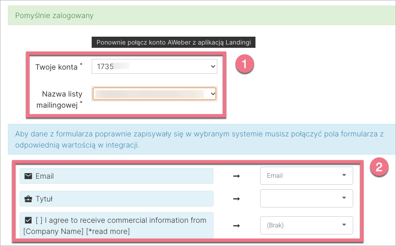Viewport: 396px width, 246px height.
Task: Expand the Nazwa listy mailingowej dropdown
Action: click(154, 94)
